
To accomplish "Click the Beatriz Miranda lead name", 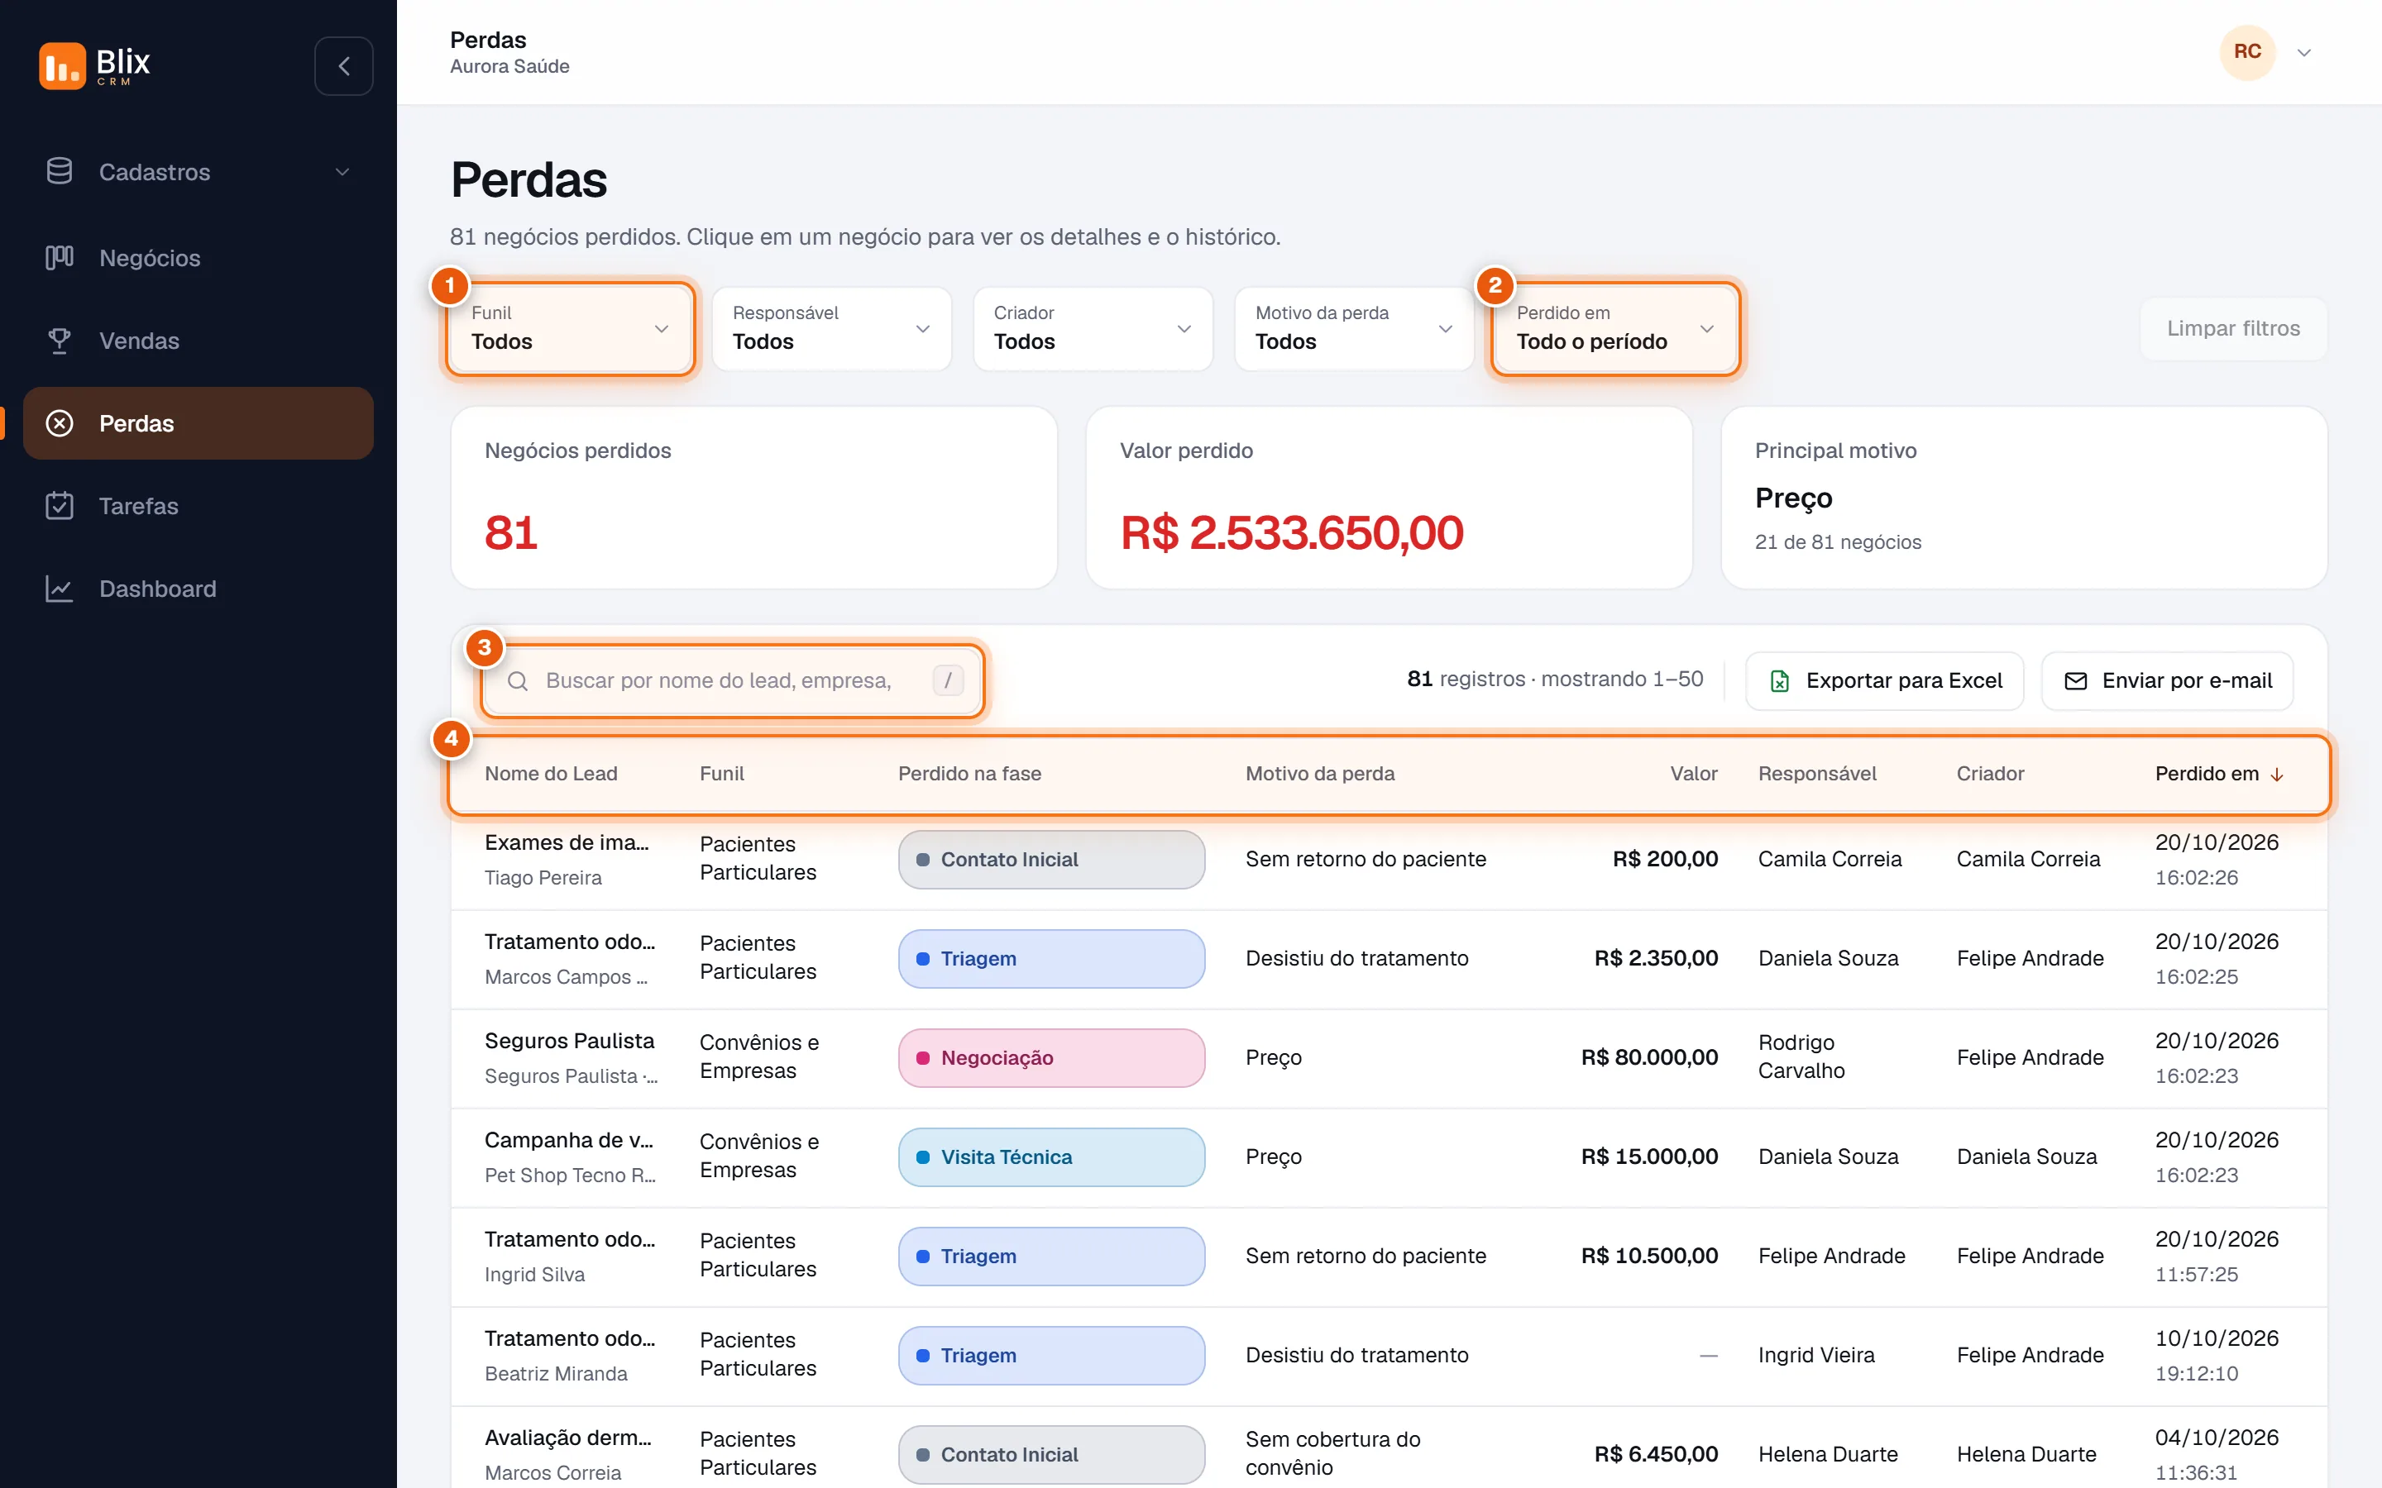I will click(x=556, y=1374).
